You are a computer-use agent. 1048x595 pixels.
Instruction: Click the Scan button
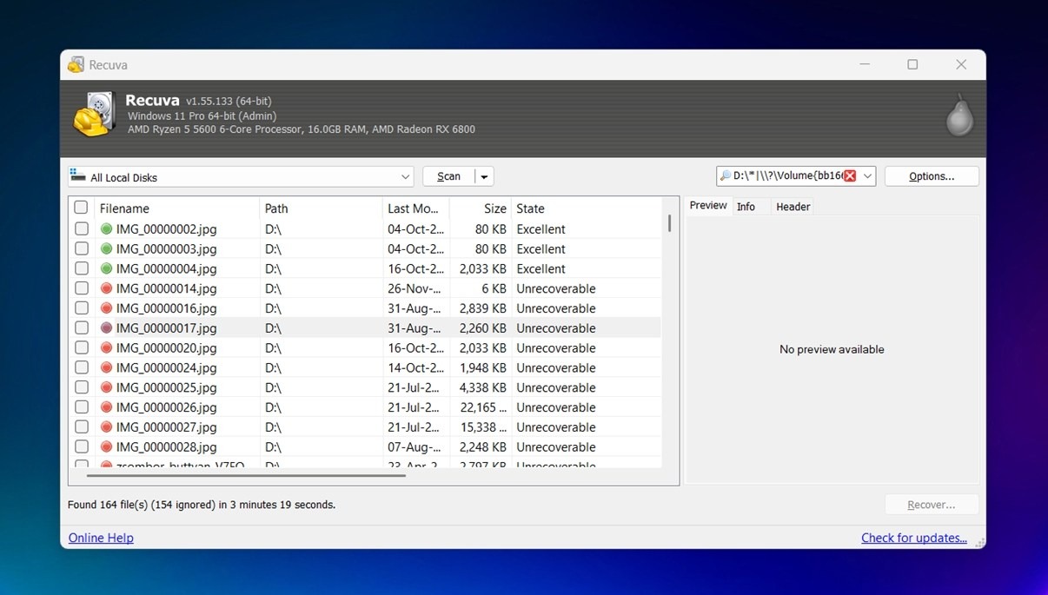tap(448, 176)
